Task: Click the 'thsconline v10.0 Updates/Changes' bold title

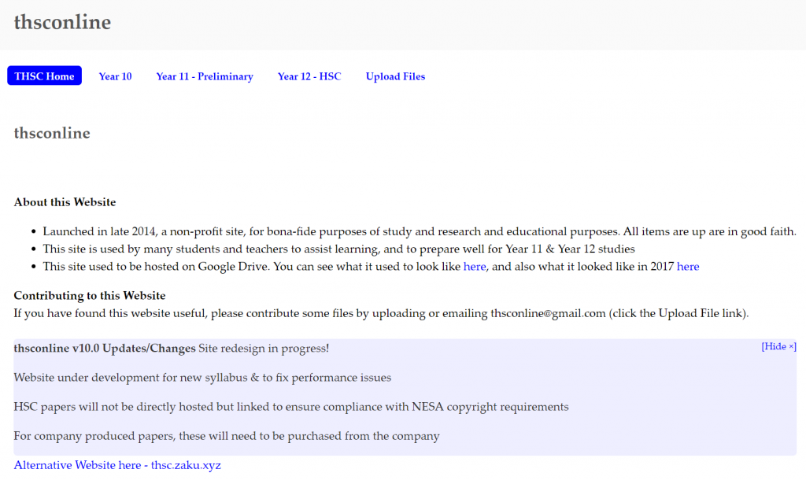Action: (105, 348)
